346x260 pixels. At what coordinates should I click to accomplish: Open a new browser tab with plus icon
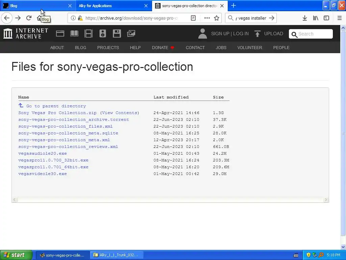233,5
